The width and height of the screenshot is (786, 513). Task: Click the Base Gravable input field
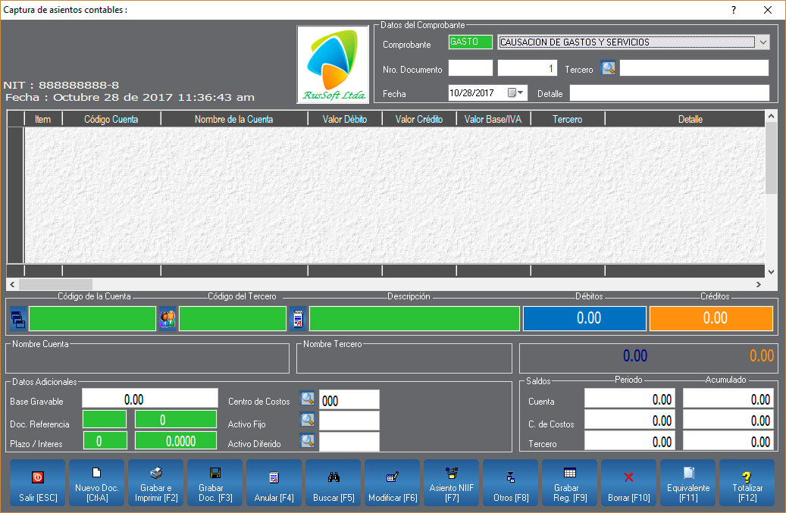133,399
